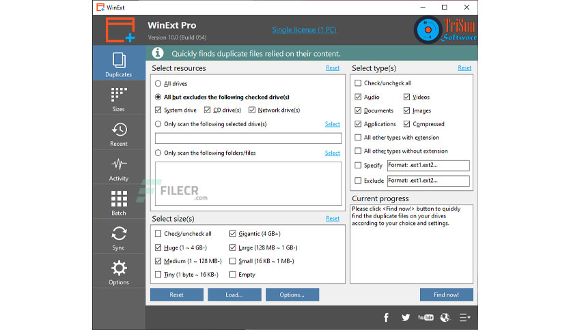This screenshot has height=330, width=571.
Task: Toggle Check/uncheck all in Select type(s)
Action: tap(358, 83)
